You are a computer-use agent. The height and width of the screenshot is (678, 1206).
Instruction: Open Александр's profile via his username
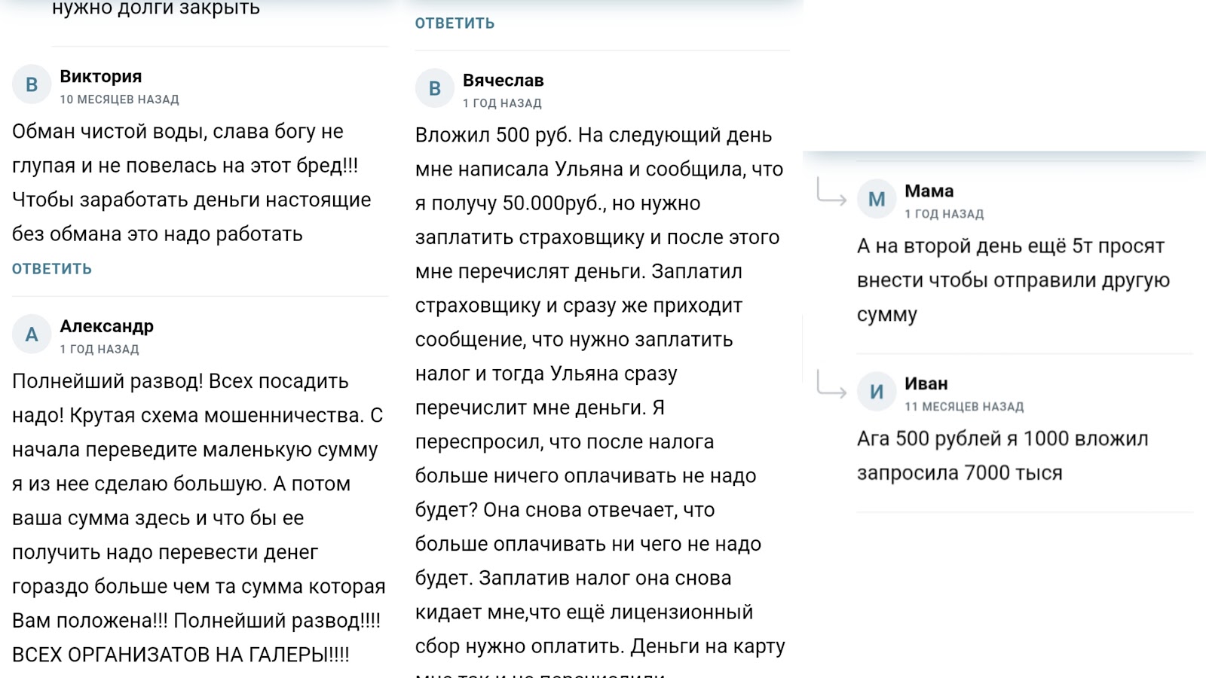pyautogui.click(x=107, y=326)
